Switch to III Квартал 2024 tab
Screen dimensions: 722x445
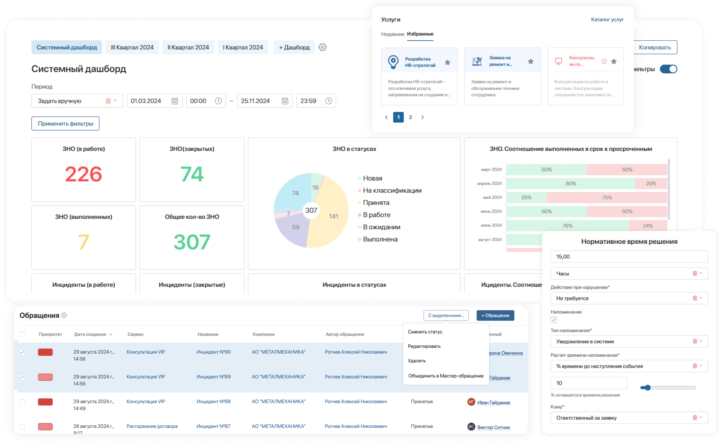[132, 47]
